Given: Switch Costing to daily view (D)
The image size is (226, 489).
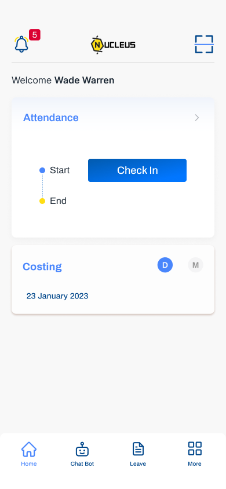Looking at the screenshot, I should point(165,265).
